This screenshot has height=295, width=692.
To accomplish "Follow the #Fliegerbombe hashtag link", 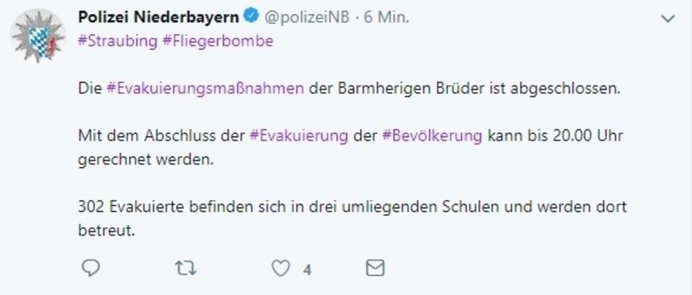I will click(217, 41).
